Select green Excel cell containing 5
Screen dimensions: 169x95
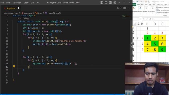pos(155,44)
